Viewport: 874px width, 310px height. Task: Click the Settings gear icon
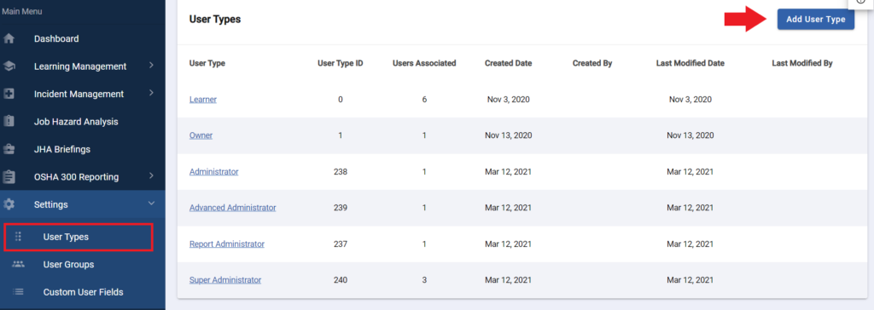[9, 204]
